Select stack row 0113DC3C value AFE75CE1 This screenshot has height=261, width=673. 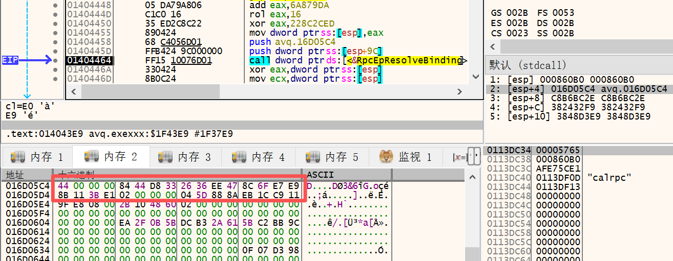[x=579, y=169]
